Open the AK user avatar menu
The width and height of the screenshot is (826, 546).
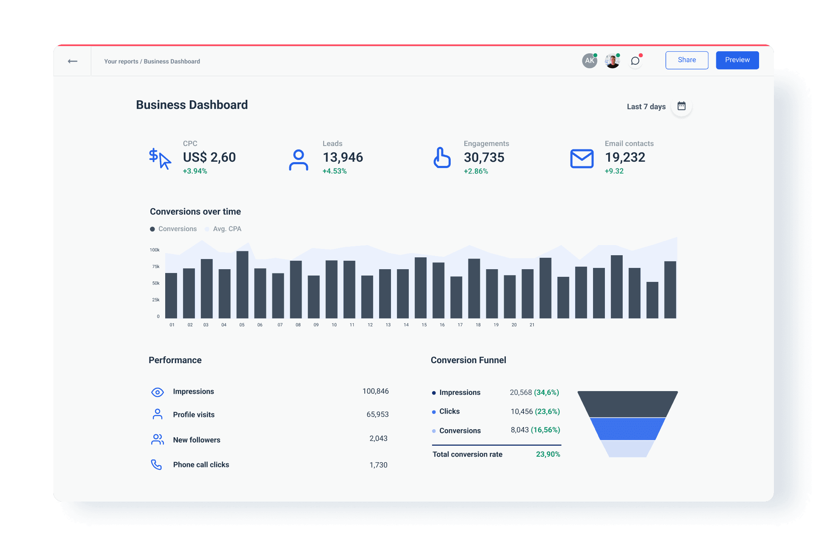589,60
